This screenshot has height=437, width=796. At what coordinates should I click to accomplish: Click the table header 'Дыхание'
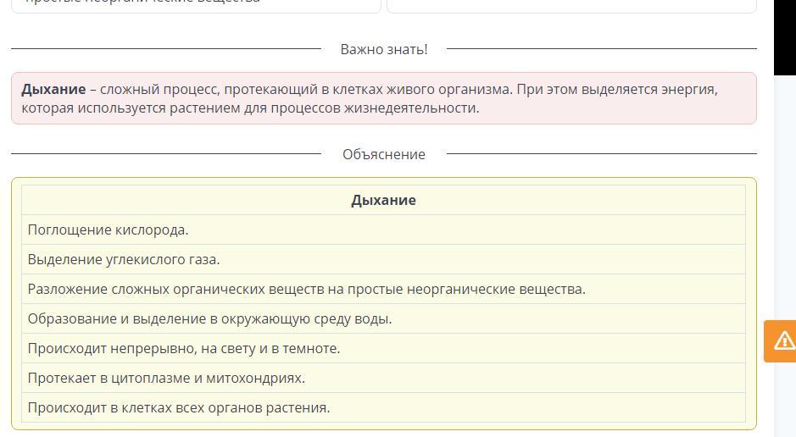[383, 200]
